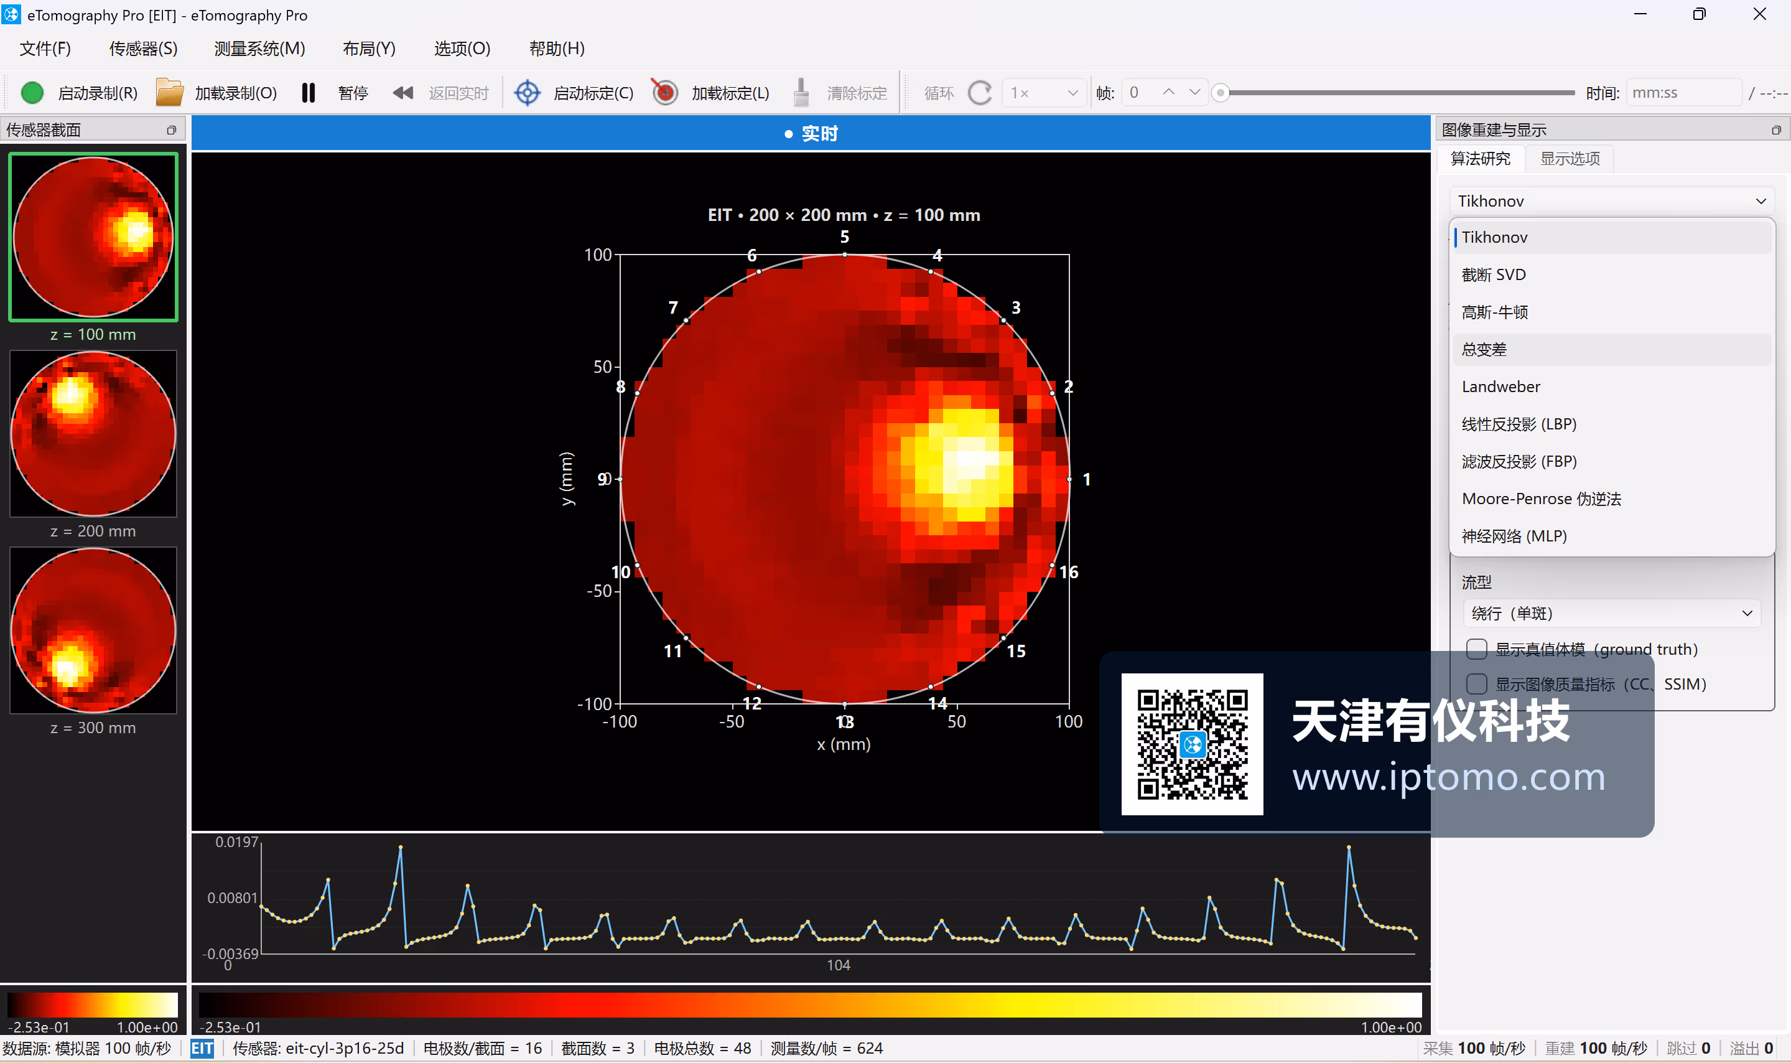Select 高斯-牛顿 algorithm option
1791x1063 pixels.
tap(1612, 312)
